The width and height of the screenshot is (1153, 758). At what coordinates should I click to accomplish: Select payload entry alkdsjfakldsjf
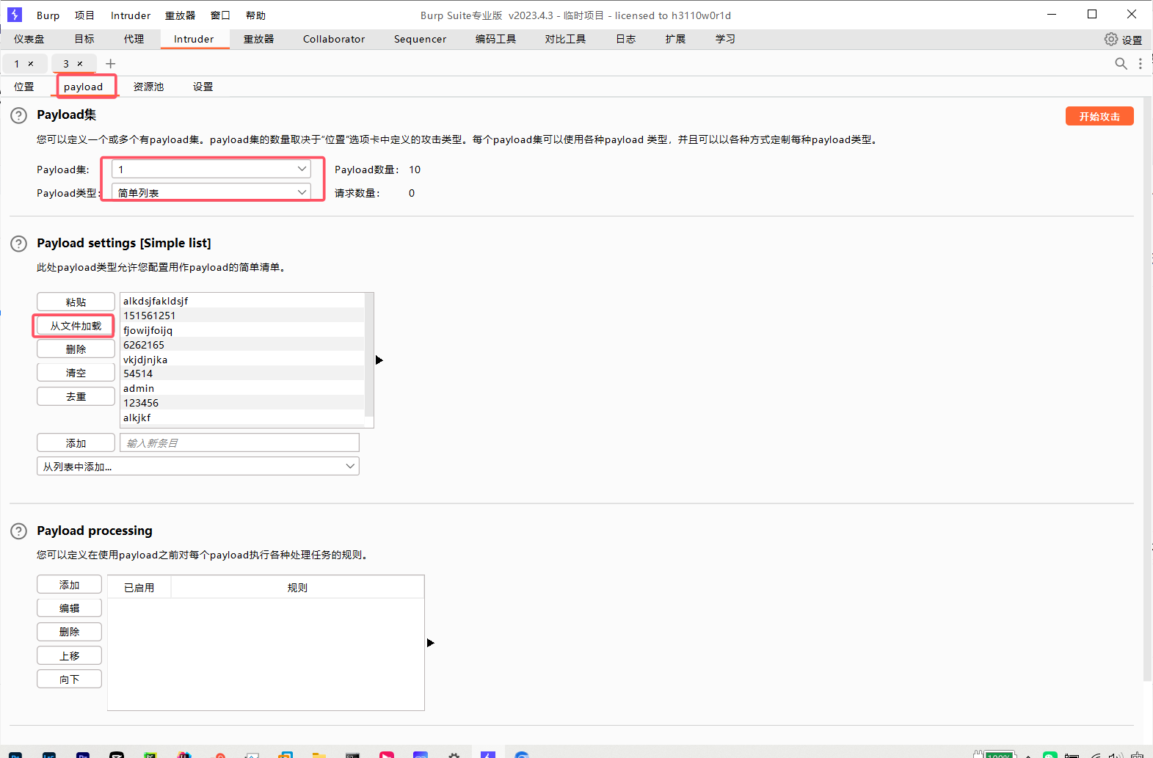(x=242, y=301)
